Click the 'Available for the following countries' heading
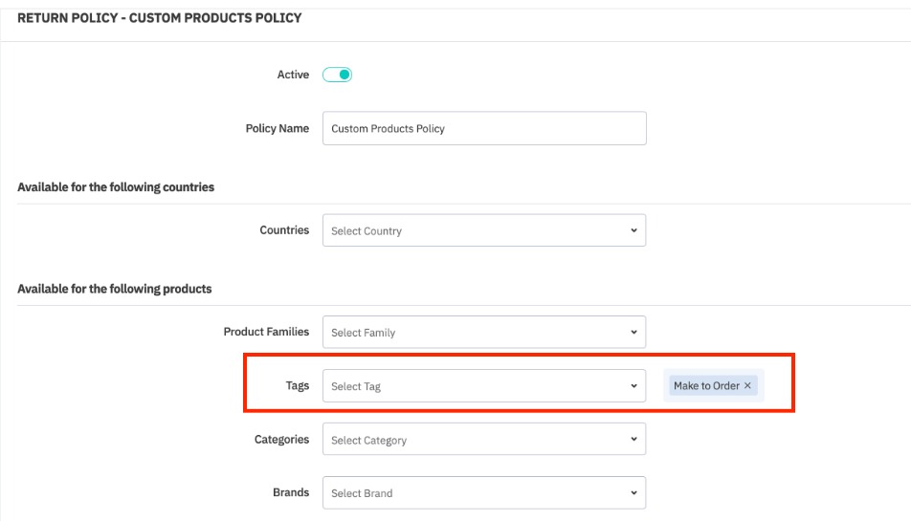Viewport: 911px width, 521px height. [x=116, y=187]
